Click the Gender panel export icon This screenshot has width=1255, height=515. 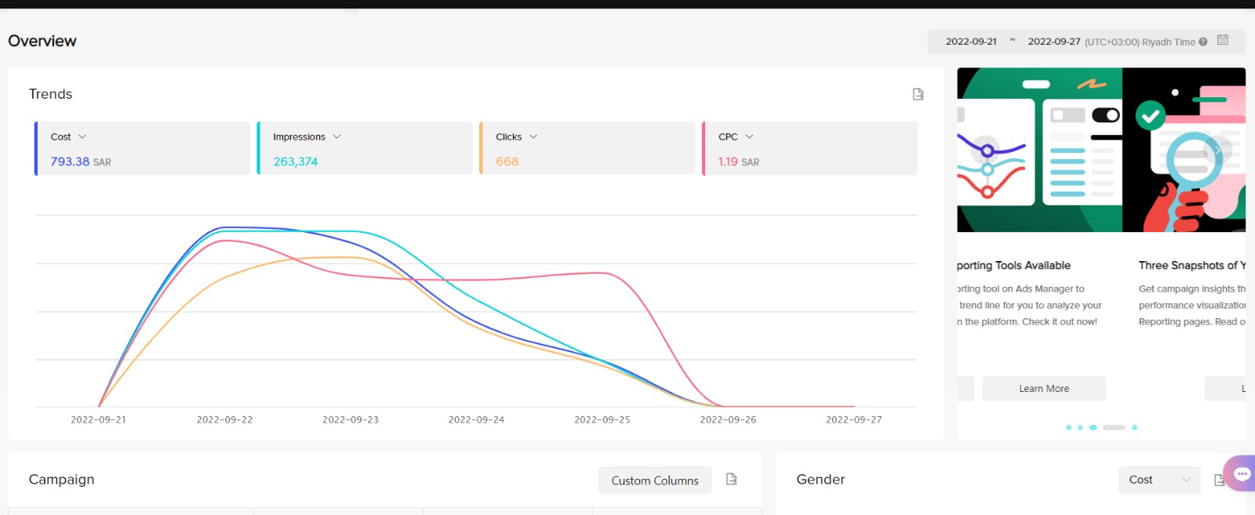click(x=1219, y=480)
